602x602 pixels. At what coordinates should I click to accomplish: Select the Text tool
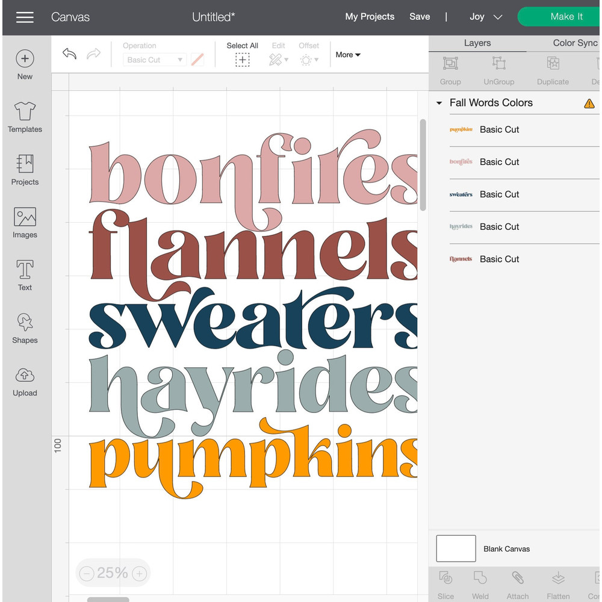point(25,276)
